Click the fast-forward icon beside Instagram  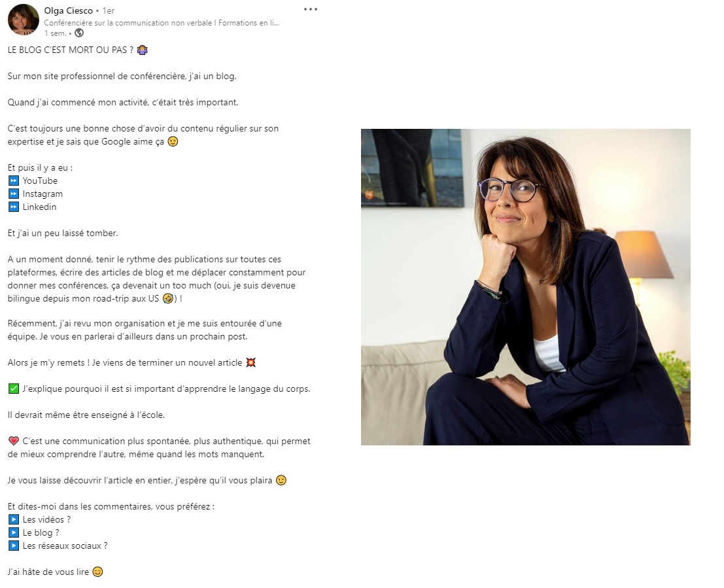pyautogui.click(x=14, y=194)
